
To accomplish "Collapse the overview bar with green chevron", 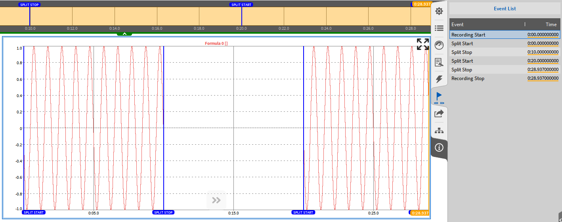I will tap(124, 34).
